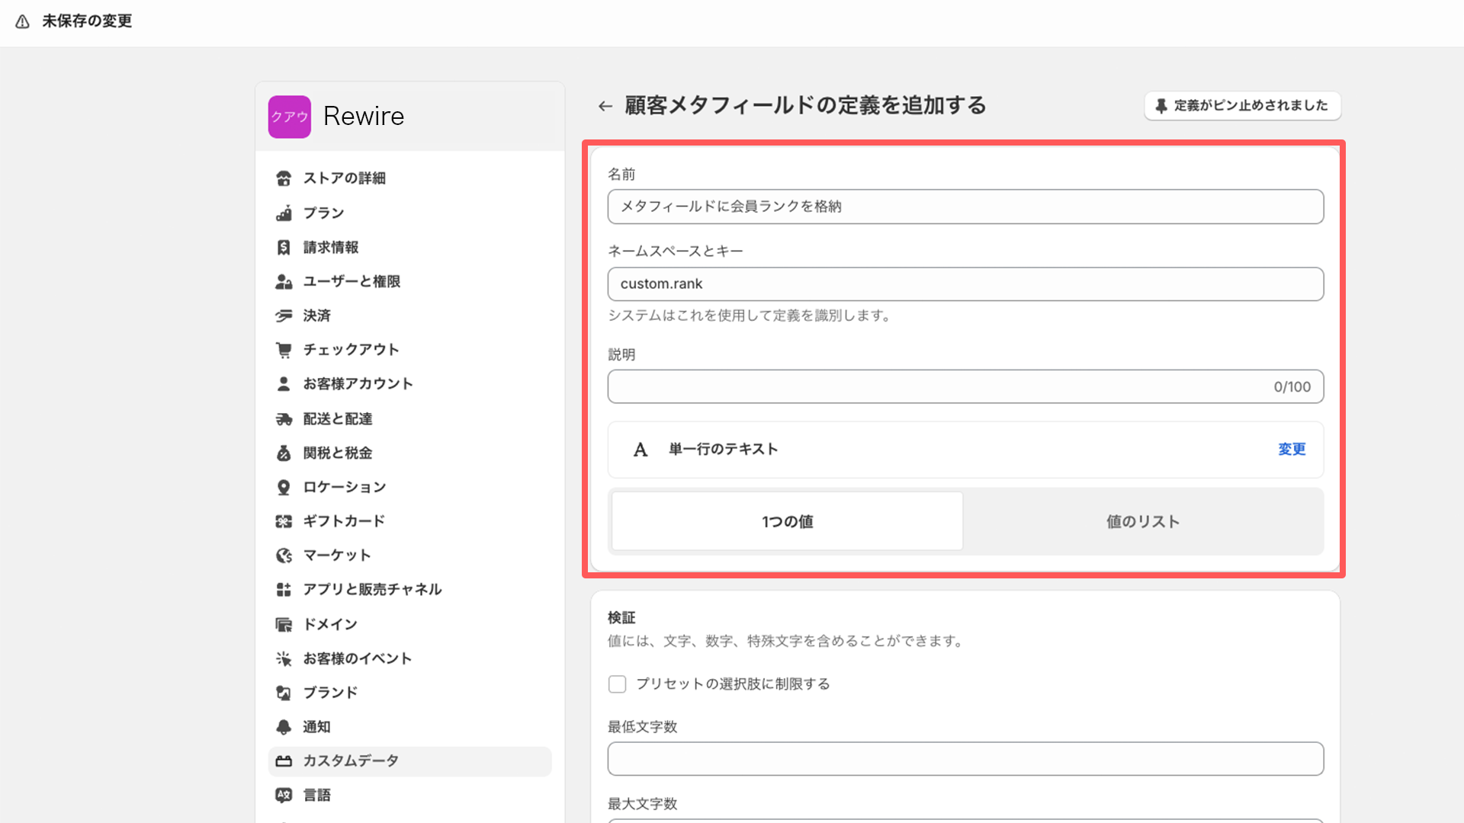Click the 通知 icon in sidebar
Screen dimensions: 1464x823
click(x=284, y=726)
